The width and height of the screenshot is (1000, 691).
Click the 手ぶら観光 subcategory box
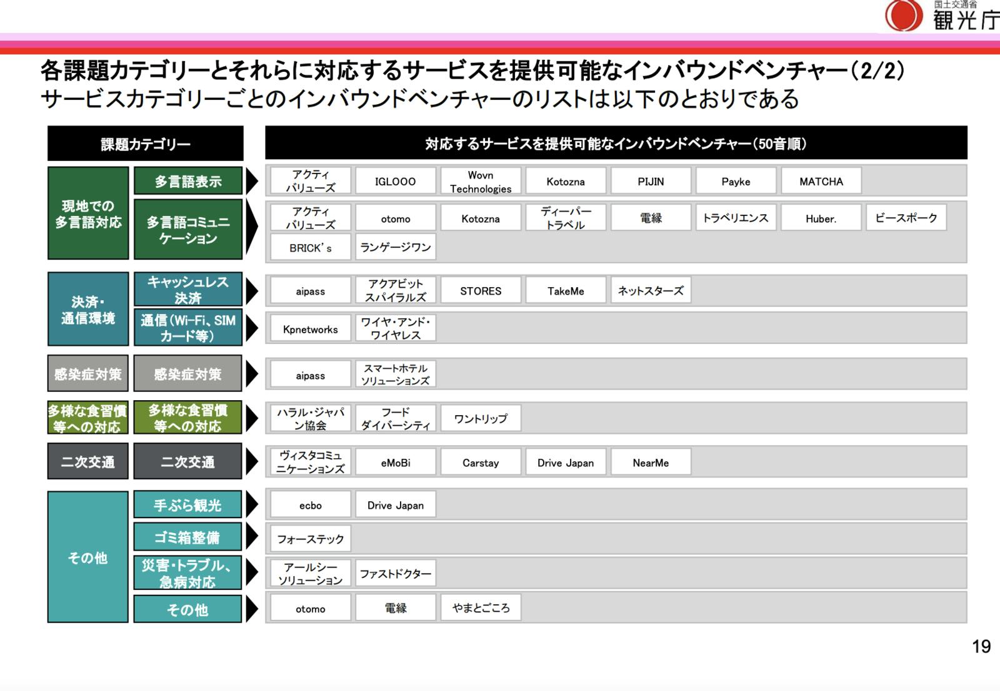coord(188,504)
